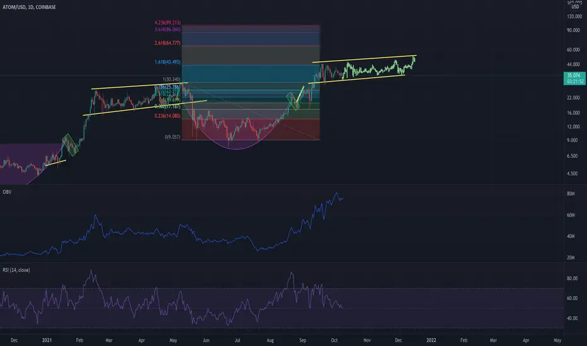Click 60.00 on the RSI scale
Screen dimensions: 587x346
[x=572, y=298]
